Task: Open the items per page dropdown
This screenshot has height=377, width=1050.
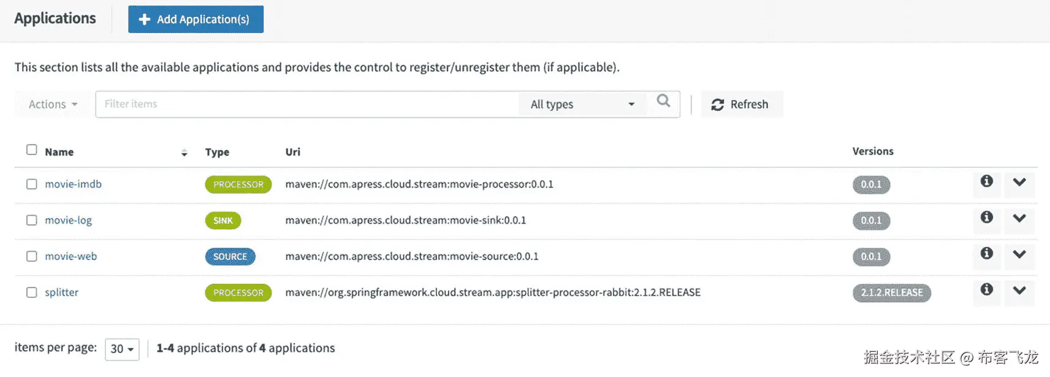Action: click(122, 349)
